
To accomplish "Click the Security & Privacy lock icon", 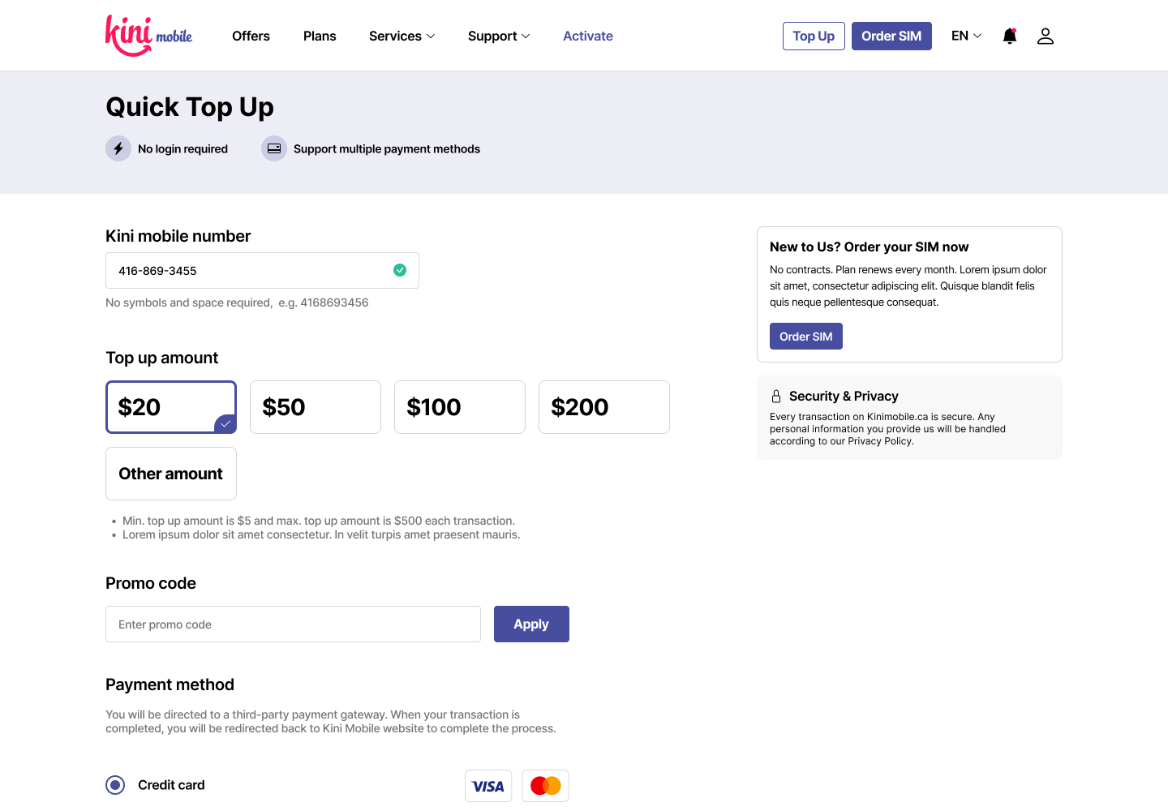I will coord(776,396).
